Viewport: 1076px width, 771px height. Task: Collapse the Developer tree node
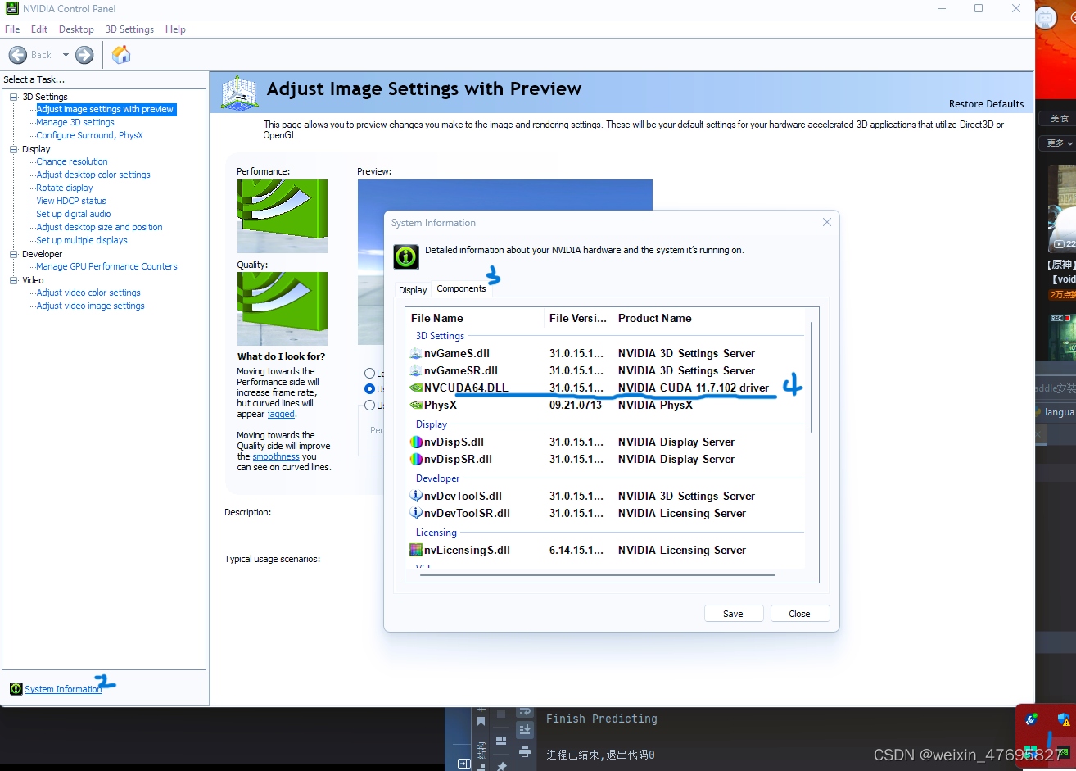(13, 254)
